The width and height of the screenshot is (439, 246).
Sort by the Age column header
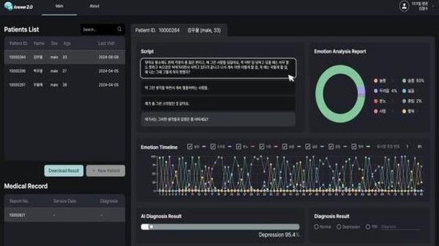(x=67, y=43)
